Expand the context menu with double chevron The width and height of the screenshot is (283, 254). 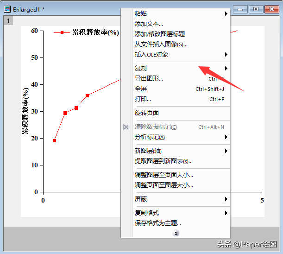[x=176, y=233]
